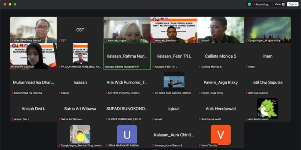The width and height of the screenshot is (301, 150).
Task: Click the green encryption shield icon
Action: point(249,4)
